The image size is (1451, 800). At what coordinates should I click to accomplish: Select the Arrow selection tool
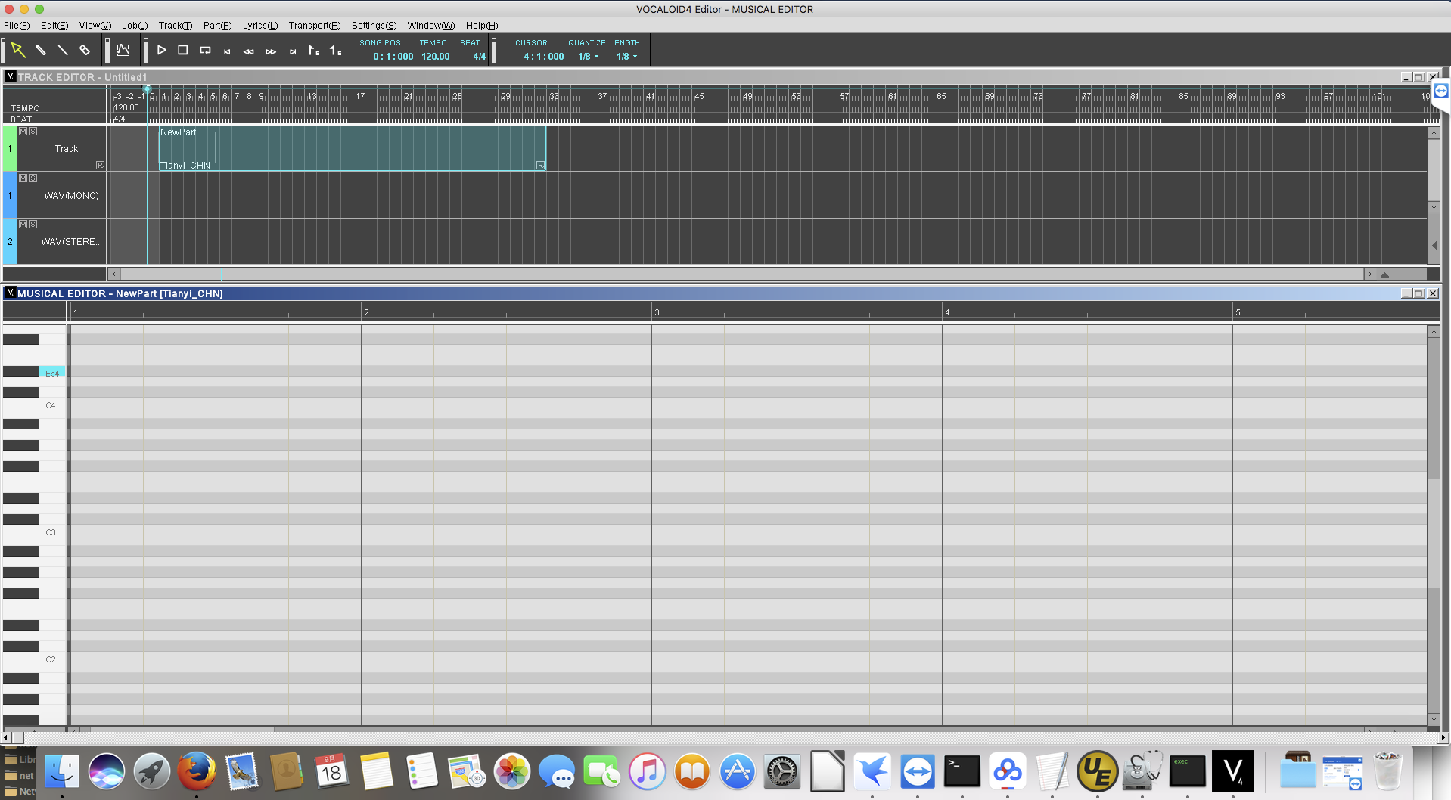coord(18,51)
